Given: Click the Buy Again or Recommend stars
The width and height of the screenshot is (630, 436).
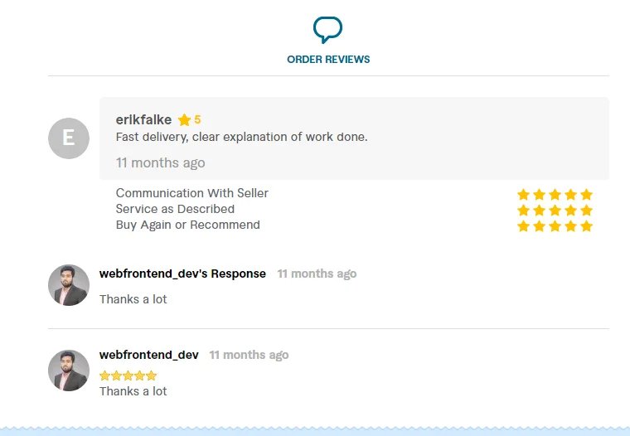Looking at the screenshot, I should [x=555, y=225].
